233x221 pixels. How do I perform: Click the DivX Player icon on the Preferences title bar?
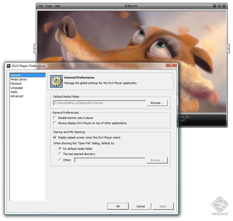point(8,66)
